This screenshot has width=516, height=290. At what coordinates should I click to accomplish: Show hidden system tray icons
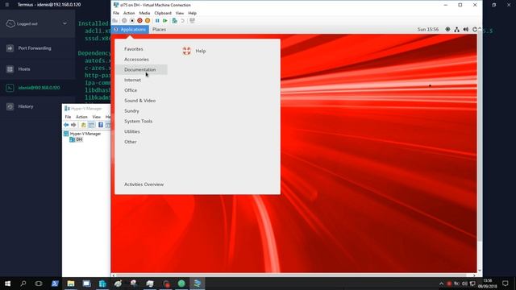441,284
